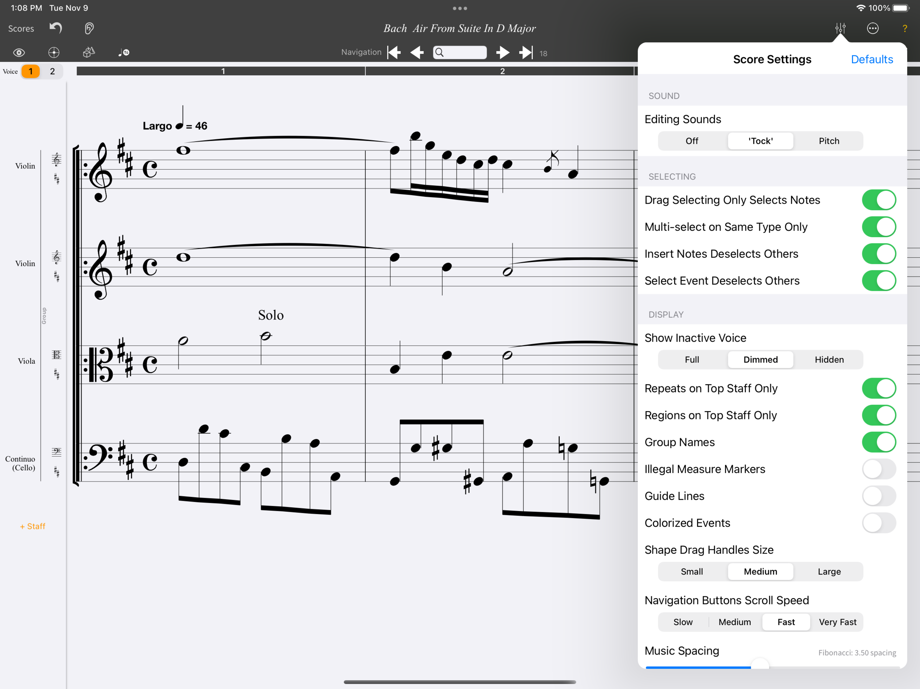
Task: Set scroll speed to Slow
Action: click(x=683, y=622)
